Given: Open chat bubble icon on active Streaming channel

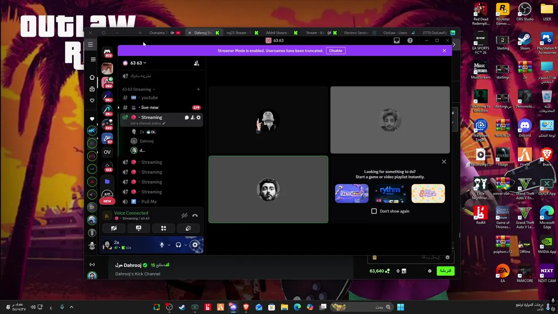Looking at the screenshot, I should (x=187, y=117).
